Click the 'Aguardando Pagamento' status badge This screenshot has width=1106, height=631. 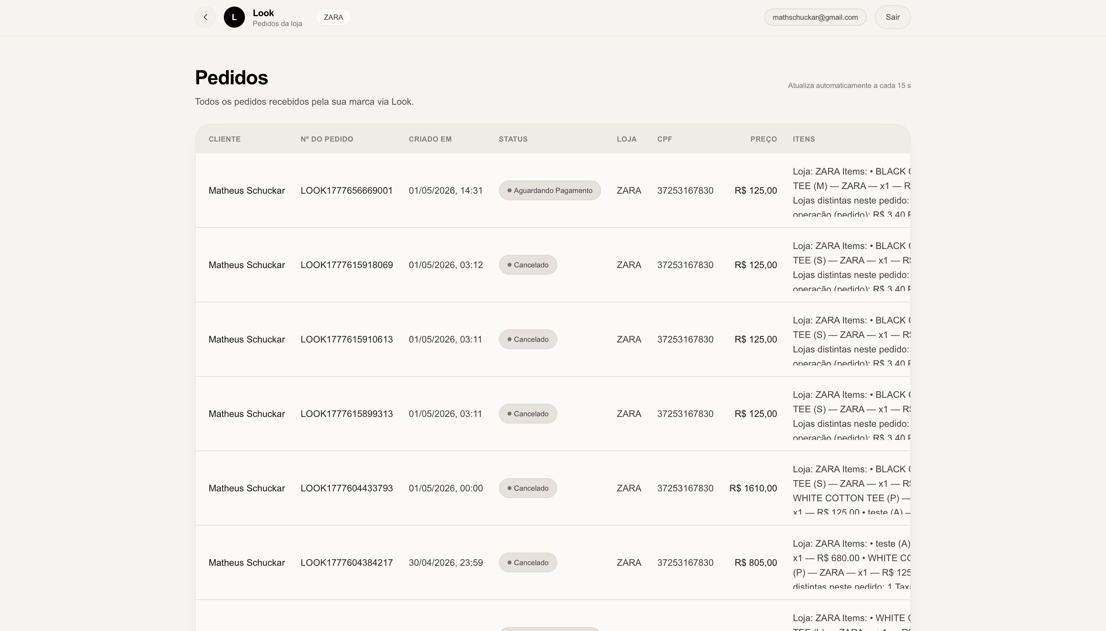pos(549,191)
